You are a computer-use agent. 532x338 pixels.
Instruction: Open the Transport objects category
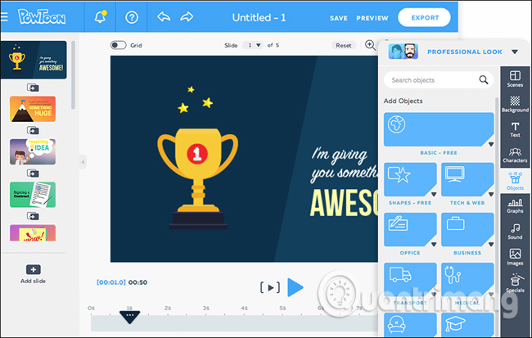[410, 279]
